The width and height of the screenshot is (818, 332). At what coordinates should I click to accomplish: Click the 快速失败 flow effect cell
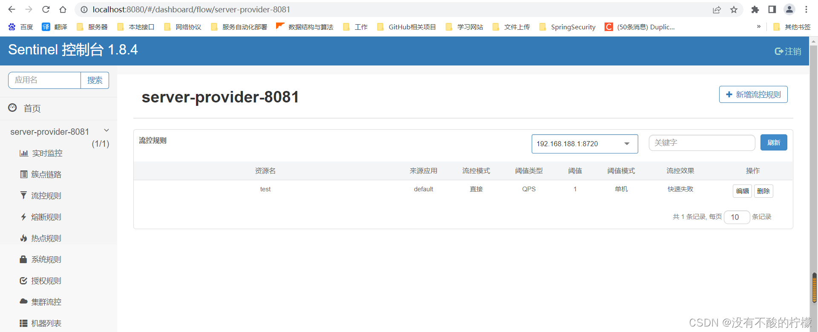(680, 189)
